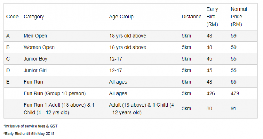Click code letter A in table
263x139 pixels.
coord(8,36)
